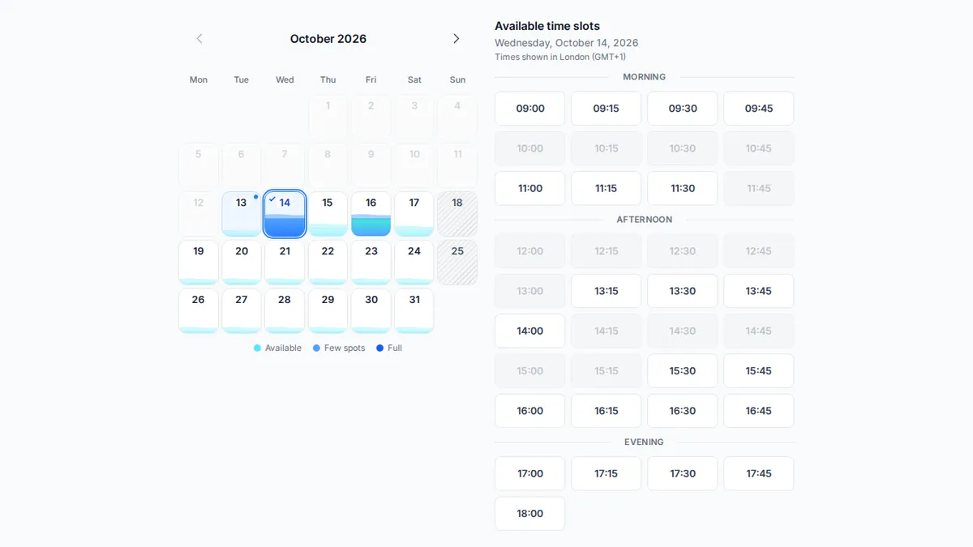Image resolution: width=973 pixels, height=547 pixels.
Task: Pick October 27 date cell
Action: (242, 311)
